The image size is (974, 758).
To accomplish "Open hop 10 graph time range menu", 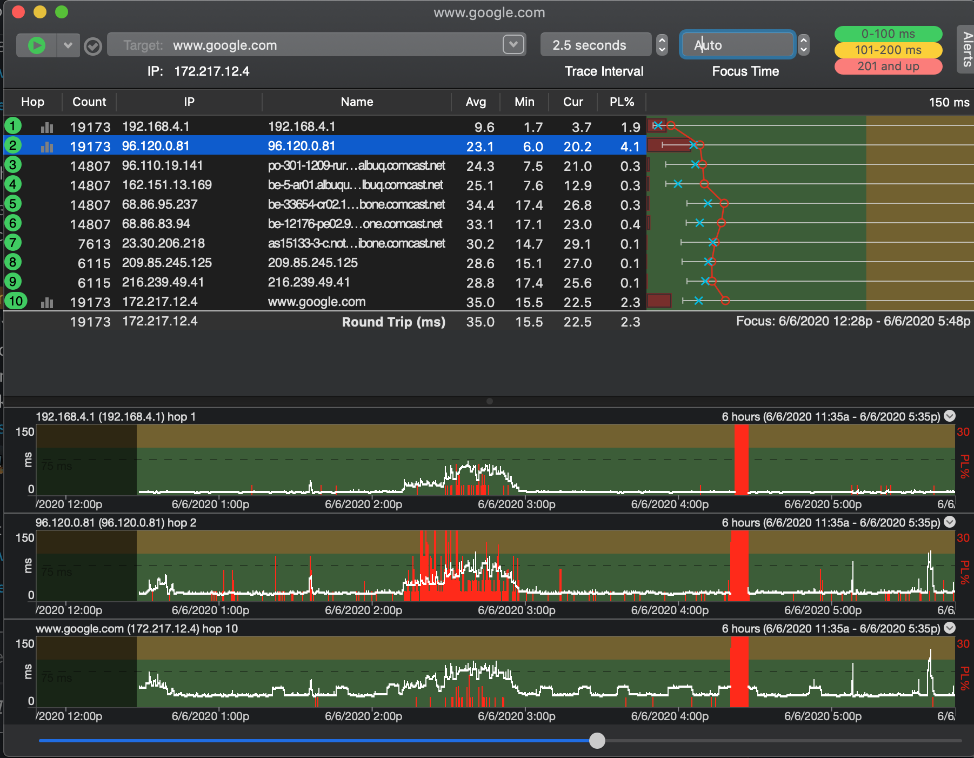I will coord(950,628).
